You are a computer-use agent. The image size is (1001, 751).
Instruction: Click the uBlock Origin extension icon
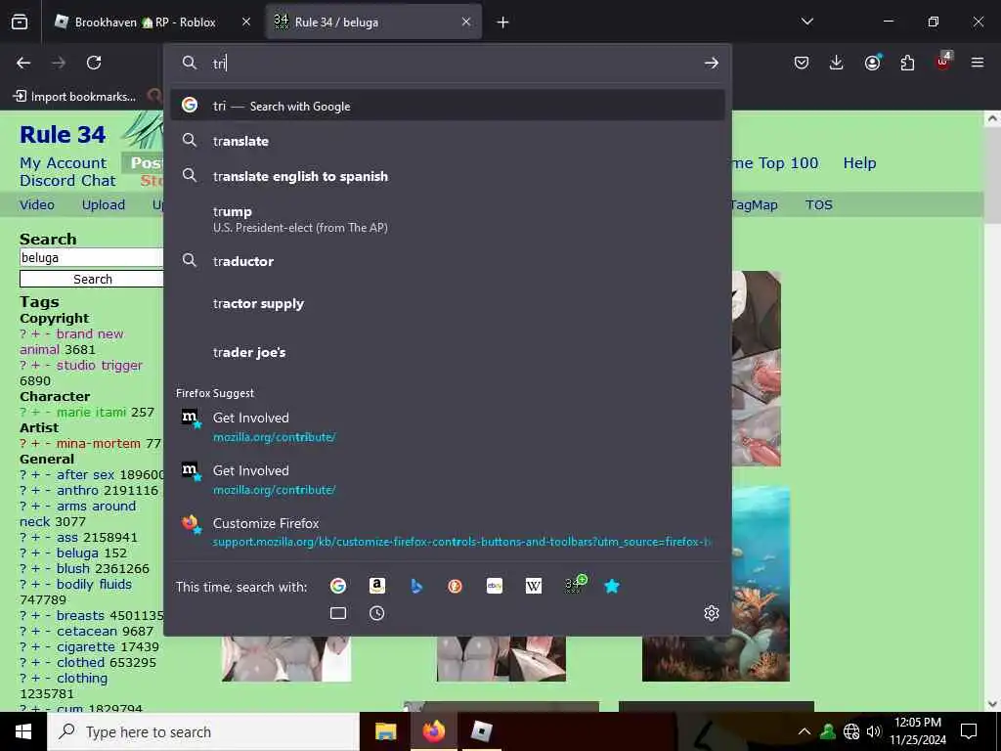tap(943, 62)
